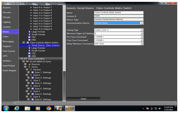Select Input 7 to Output 8

pos(42,26)
